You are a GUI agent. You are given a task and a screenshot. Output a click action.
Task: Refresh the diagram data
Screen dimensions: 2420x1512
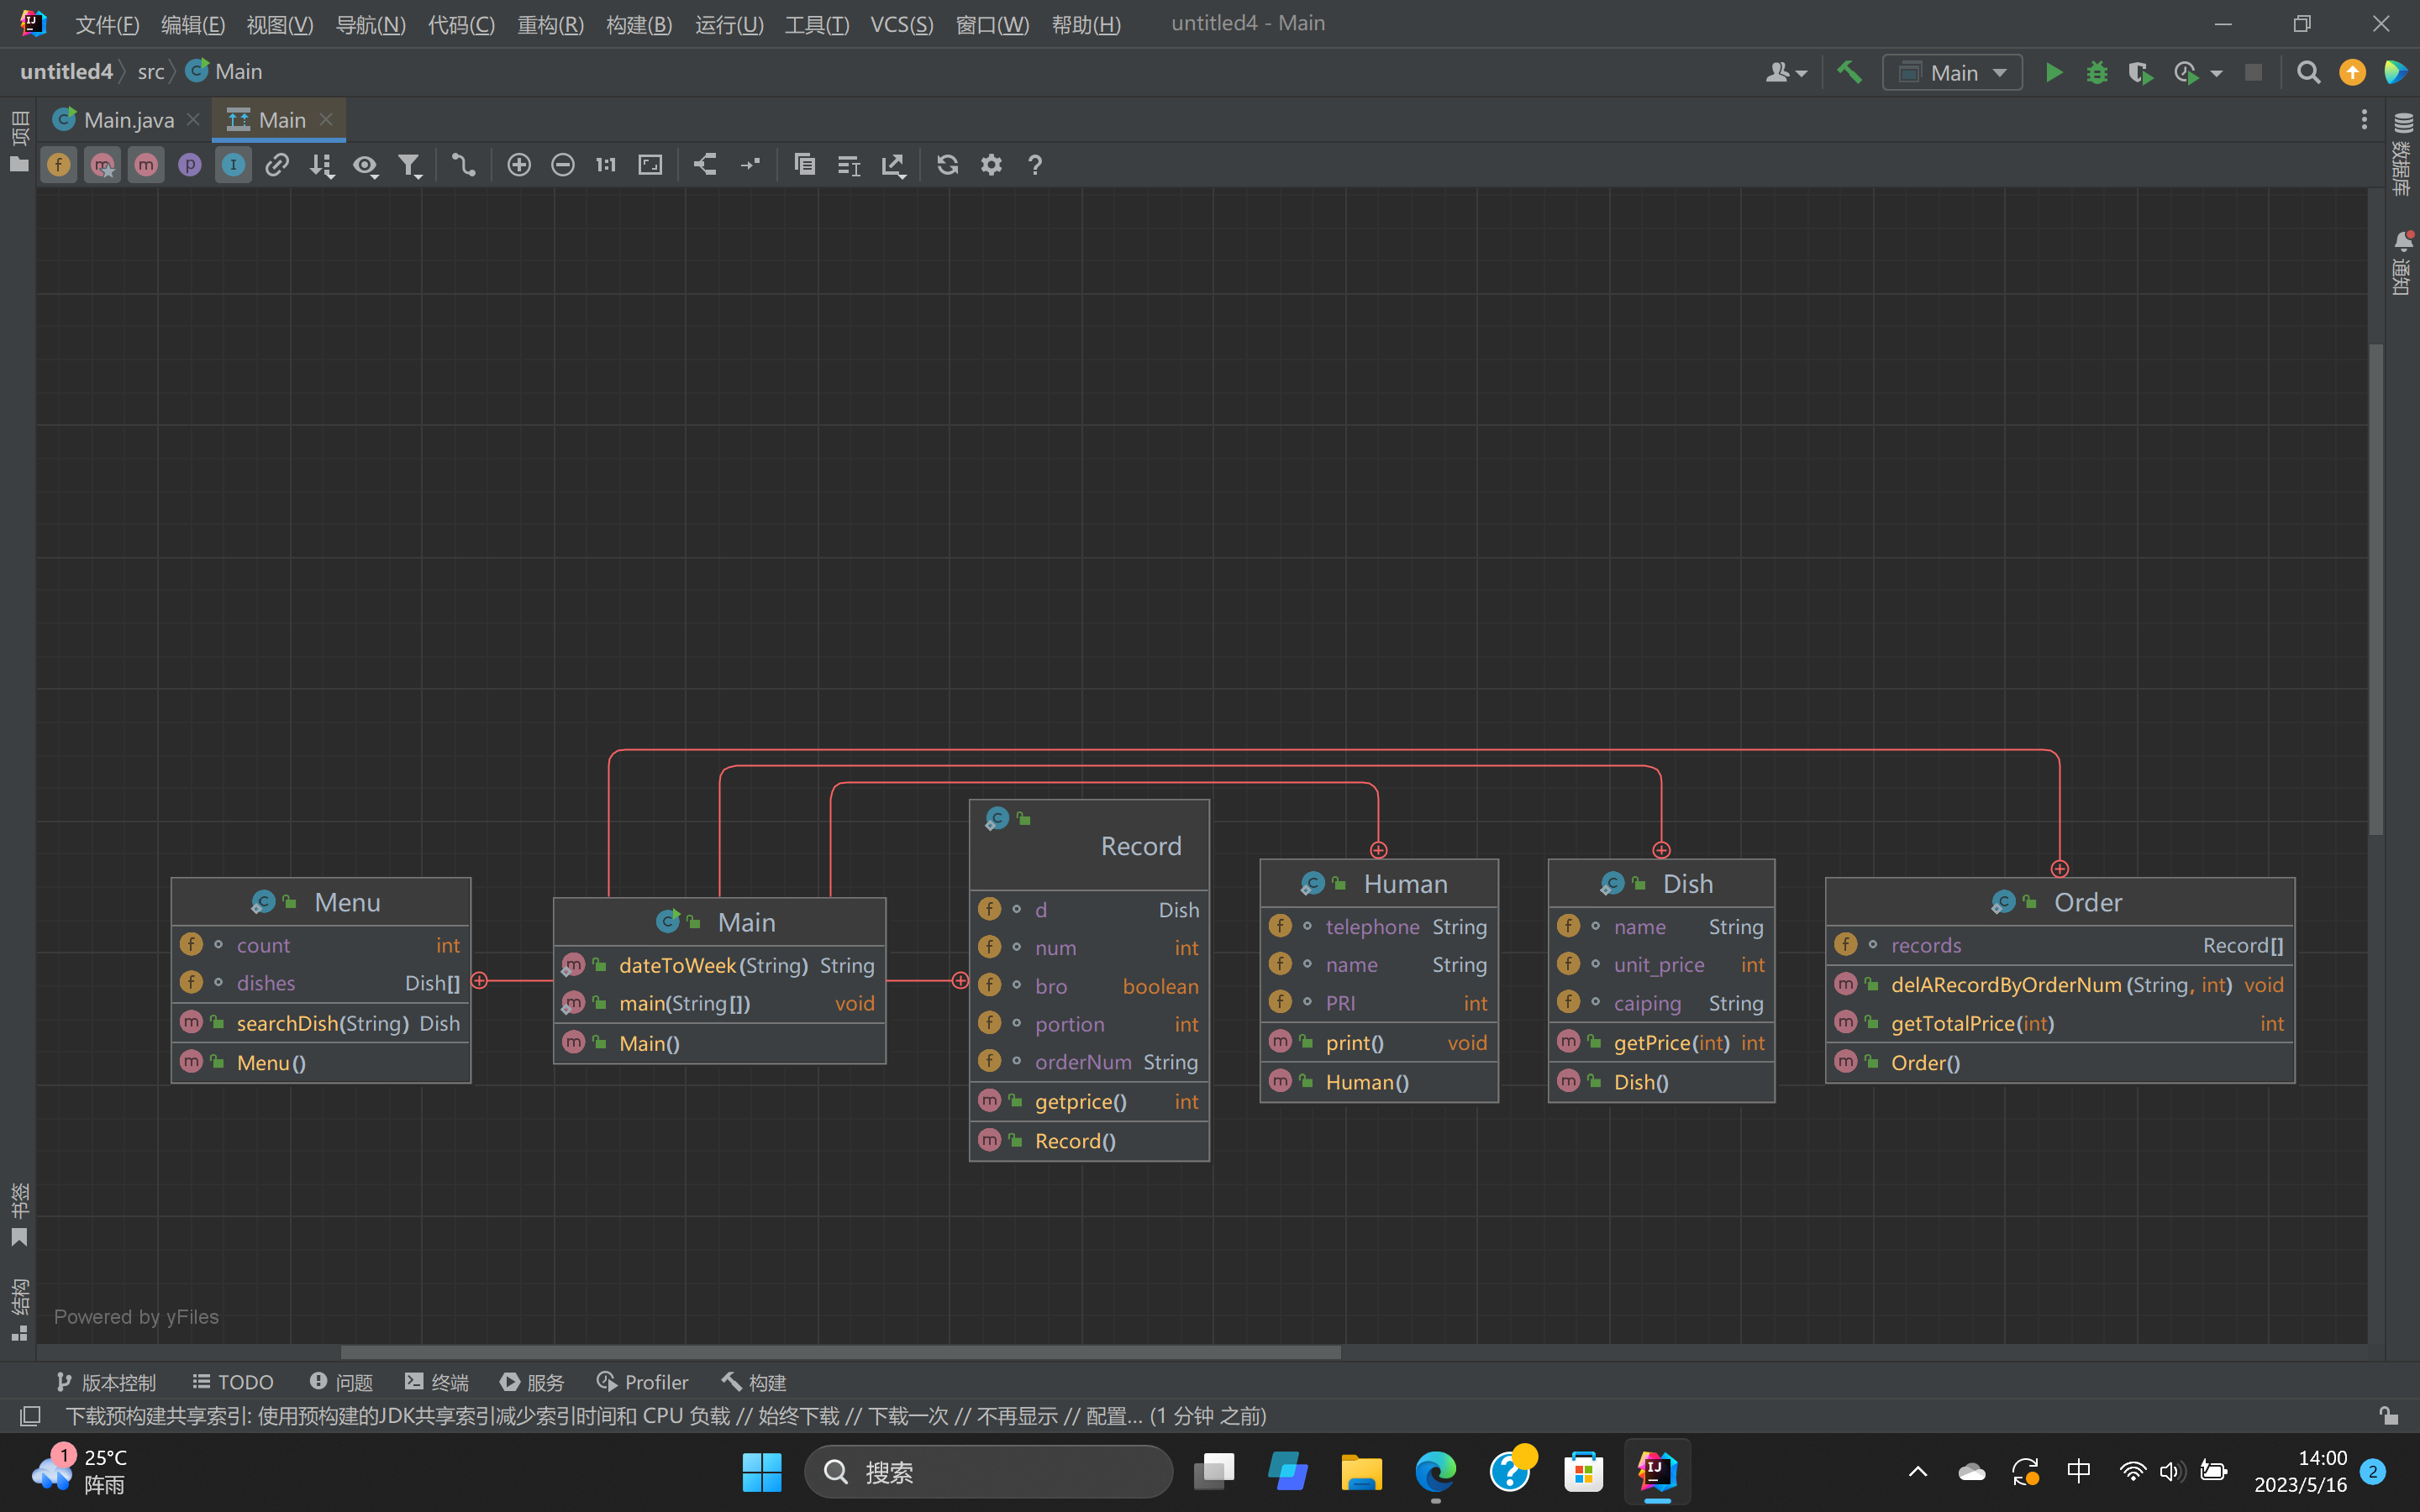tap(947, 165)
